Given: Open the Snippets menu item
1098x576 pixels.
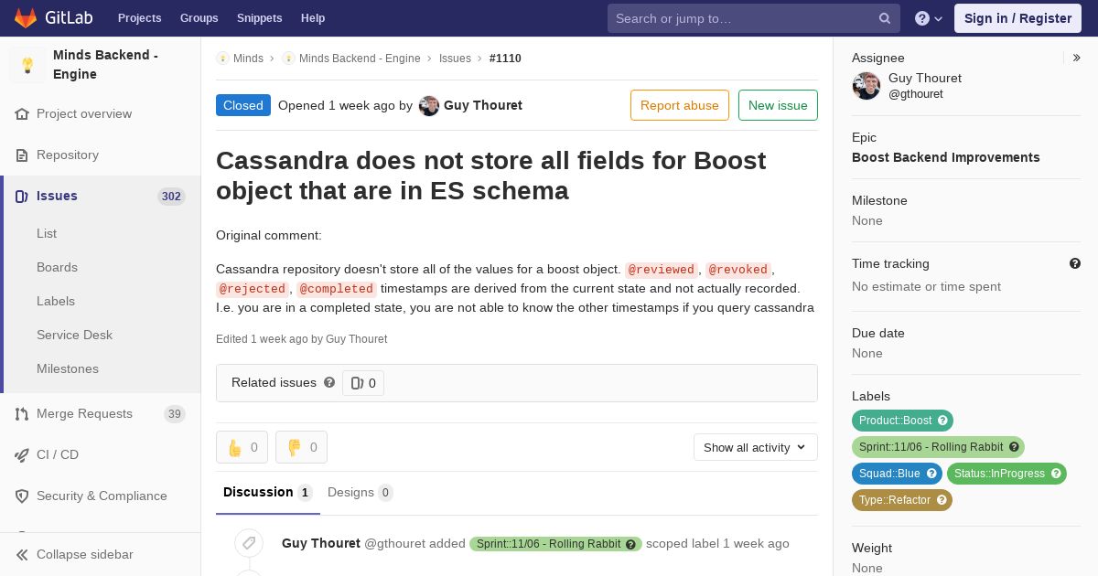Looking at the screenshot, I should point(259,18).
